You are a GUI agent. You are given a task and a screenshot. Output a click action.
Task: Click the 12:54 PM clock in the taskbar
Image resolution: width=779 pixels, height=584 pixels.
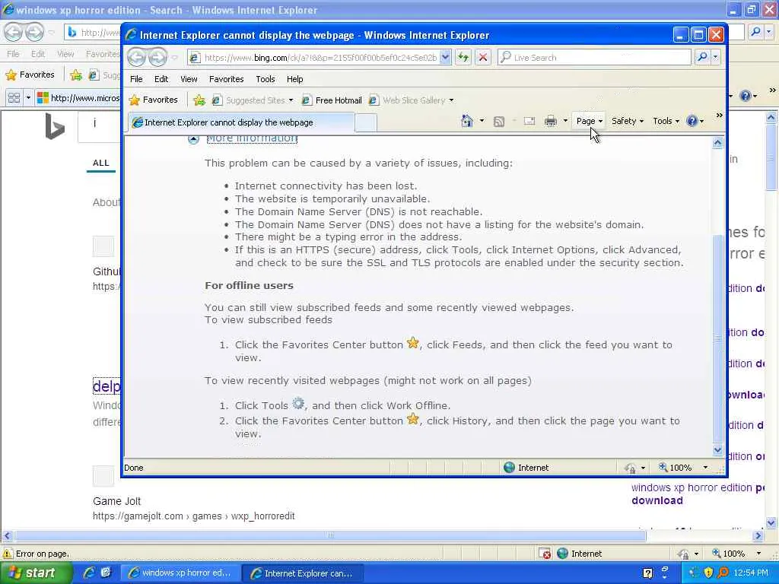751,573
